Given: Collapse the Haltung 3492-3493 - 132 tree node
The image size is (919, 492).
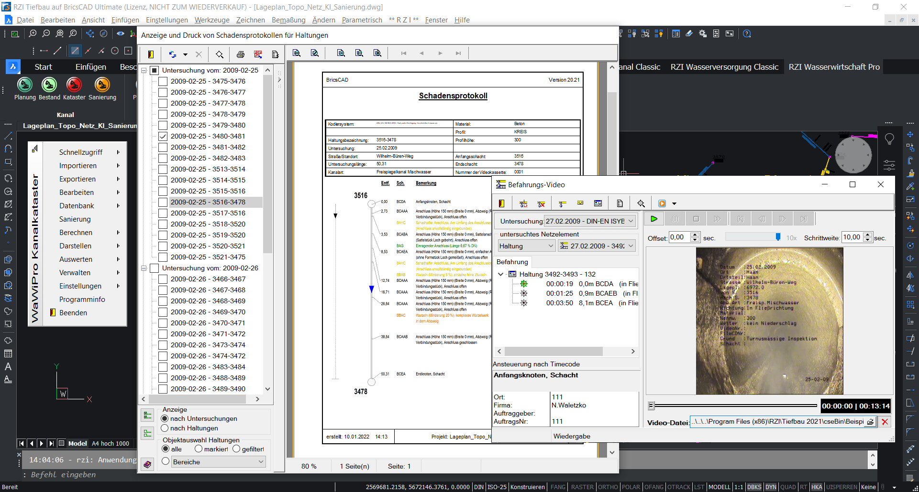Looking at the screenshot, I should (x=501, y=274).
